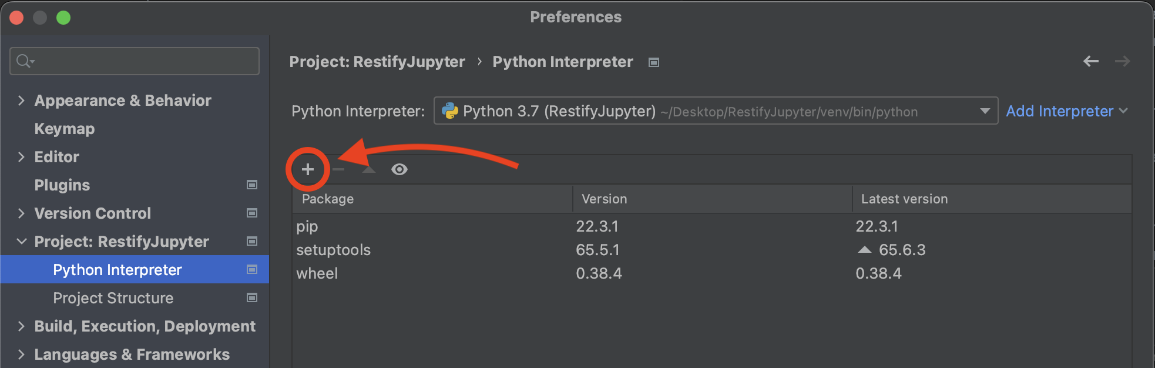Image resolution: width=1155 pixels, height=368 pixels.
Task: Click the Latest version column header
Action: point(992,199)
